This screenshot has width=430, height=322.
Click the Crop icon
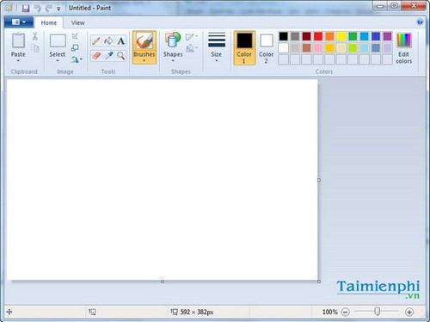[75, 36]
